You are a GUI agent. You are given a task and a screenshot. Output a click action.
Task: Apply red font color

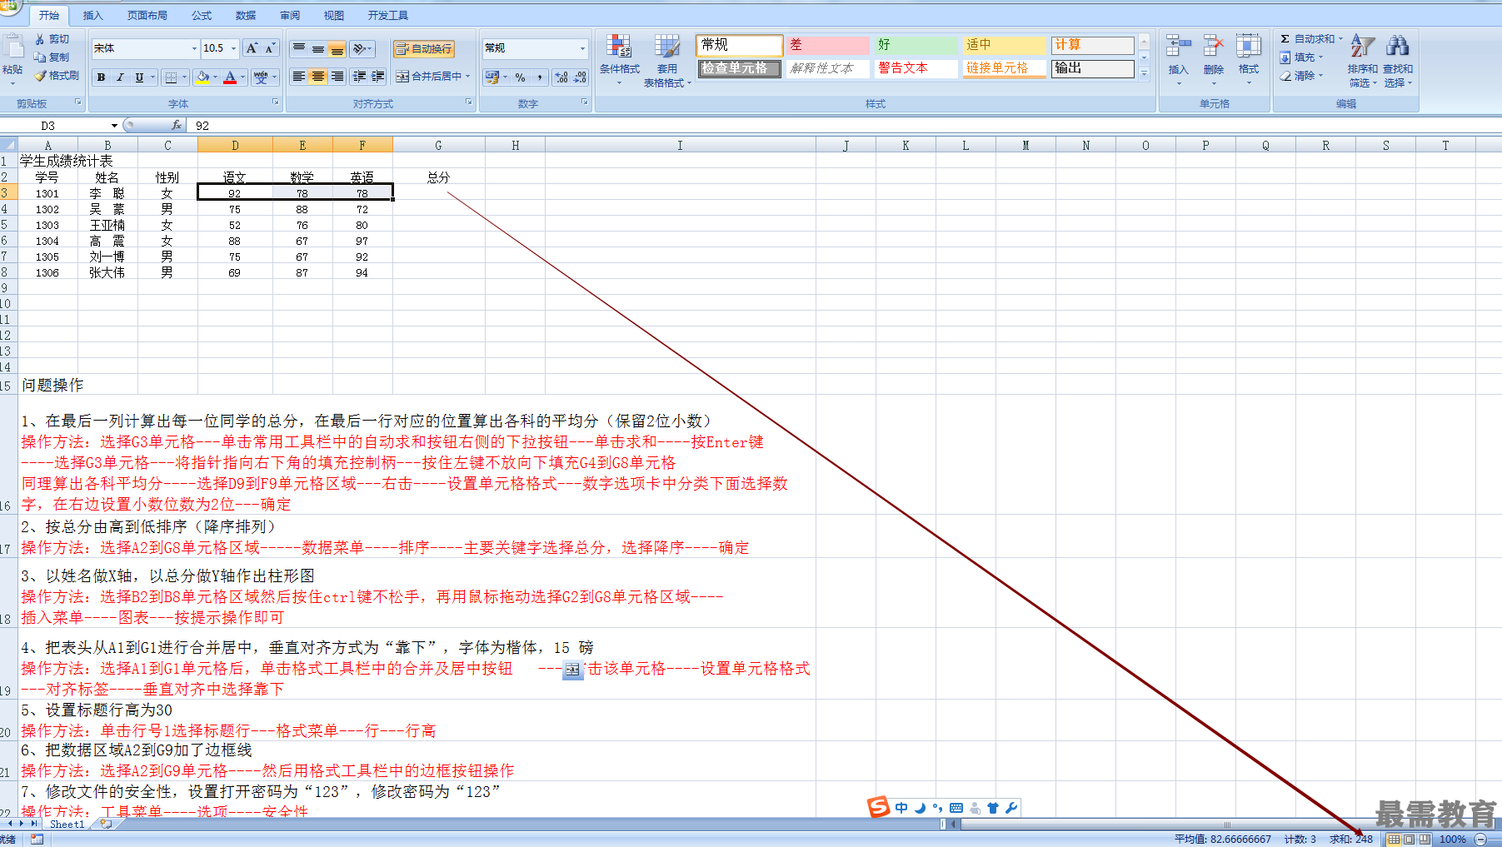pyautogui.click(x=230, y=77)
